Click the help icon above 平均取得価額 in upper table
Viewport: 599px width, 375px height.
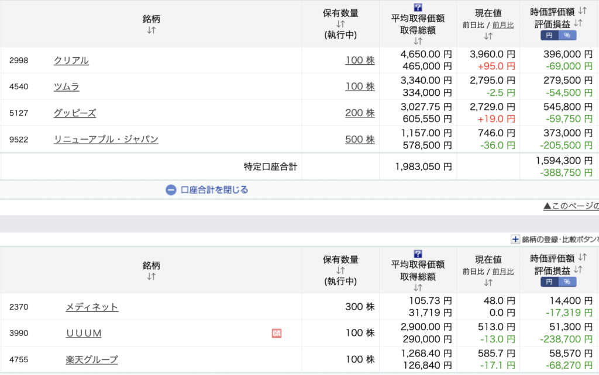coord(418,8)
